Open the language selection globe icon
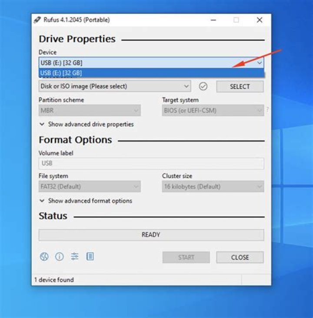313x318 pixels. coord(44,257)
